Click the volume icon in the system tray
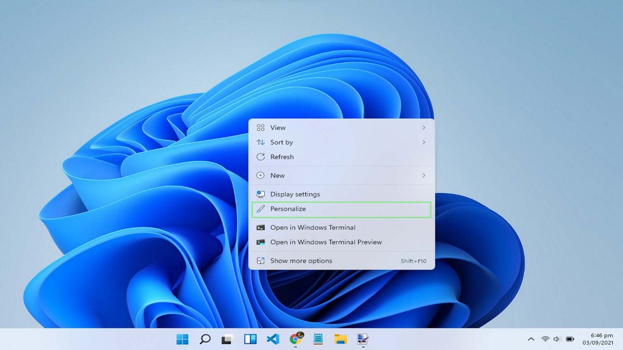 pyautogui.click(x=557, y=339)
